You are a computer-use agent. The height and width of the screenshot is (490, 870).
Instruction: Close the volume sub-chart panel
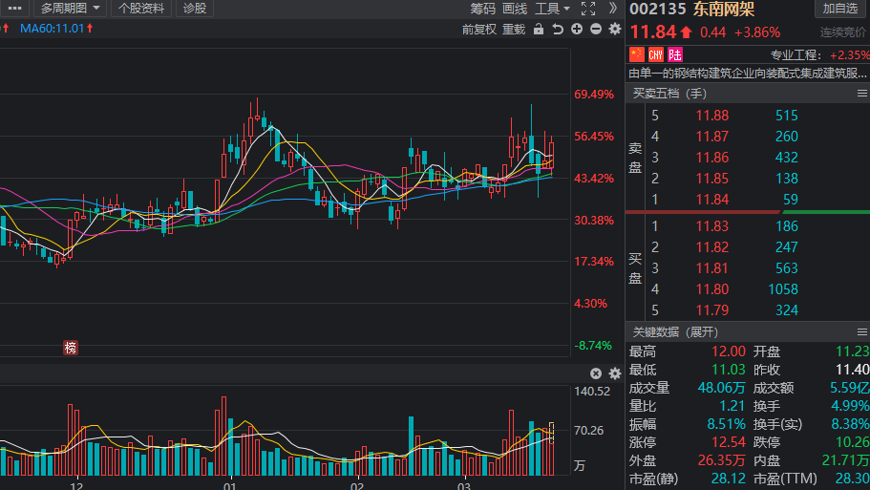coord(596,373)
